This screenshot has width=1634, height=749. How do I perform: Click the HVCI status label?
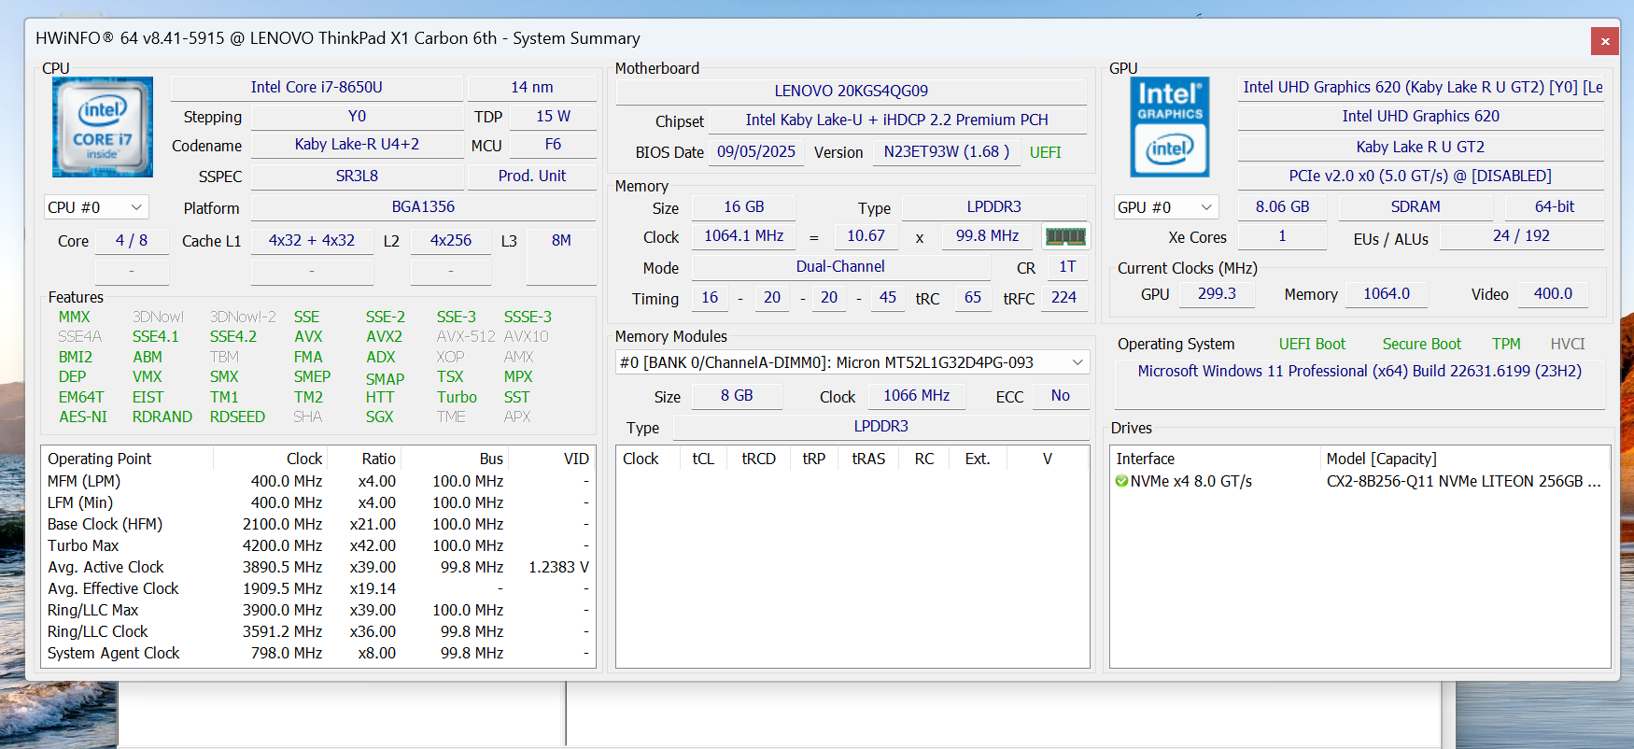1568,345
